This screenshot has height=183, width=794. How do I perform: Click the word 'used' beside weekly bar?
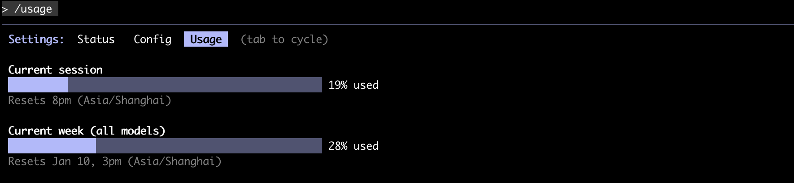[x=366, y=146]
